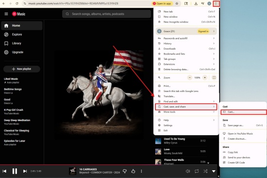The width and height of the screenshot is (267, 178).
Task: Click the red song progress bar
Action: point(109,165)
